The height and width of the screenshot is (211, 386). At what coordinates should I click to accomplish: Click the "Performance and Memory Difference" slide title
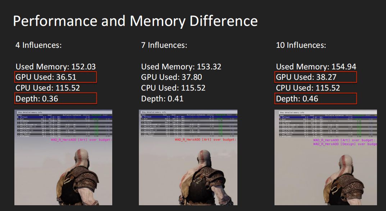[135, 21]
